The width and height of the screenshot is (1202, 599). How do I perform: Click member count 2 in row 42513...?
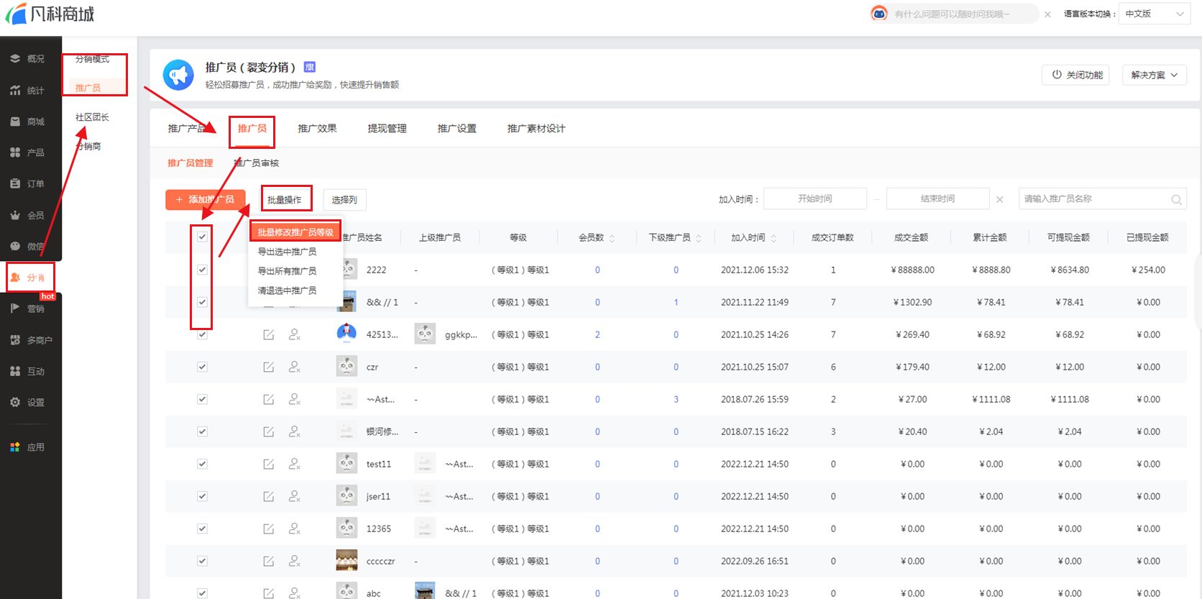[x=597, y=334]
